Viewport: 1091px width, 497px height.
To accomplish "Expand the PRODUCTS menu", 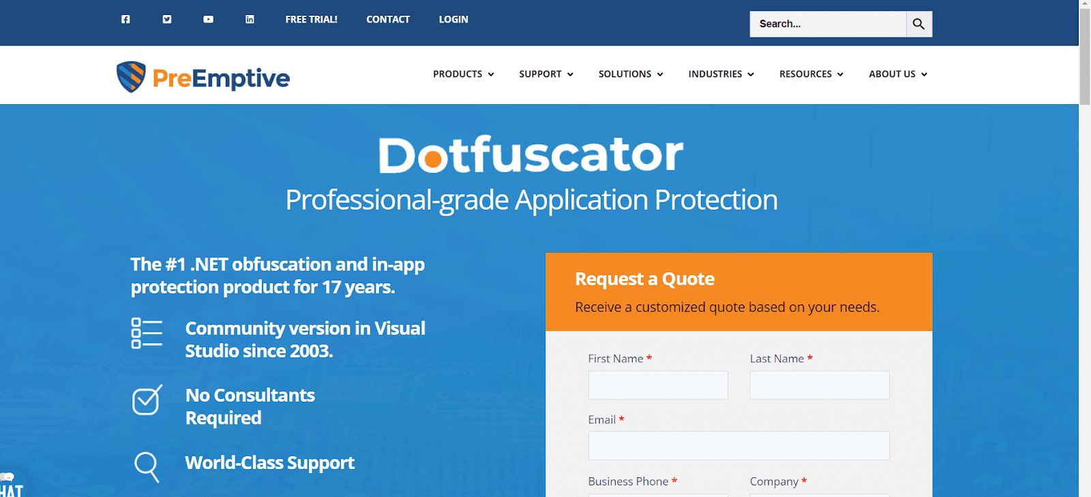I will pyautogui.click(x=464, y=74).
